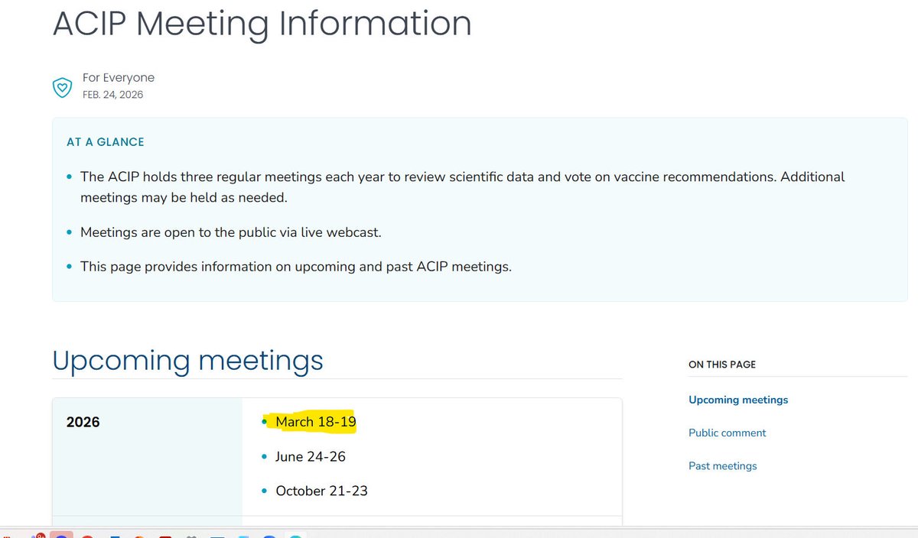Go to Past meetings section link

(x=722, y=466)
